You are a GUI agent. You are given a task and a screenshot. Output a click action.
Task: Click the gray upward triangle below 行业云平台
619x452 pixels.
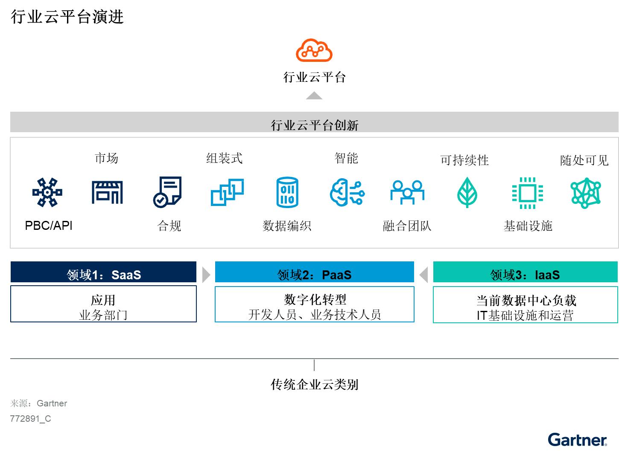pos(314,96)
